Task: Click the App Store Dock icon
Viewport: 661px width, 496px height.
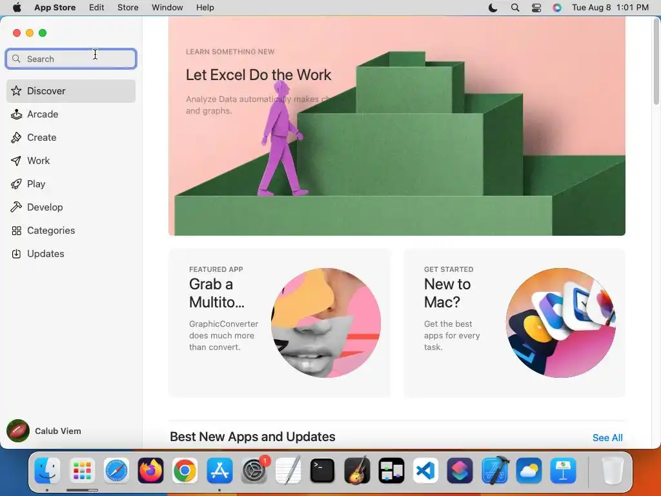Action: tap(219, 470)
